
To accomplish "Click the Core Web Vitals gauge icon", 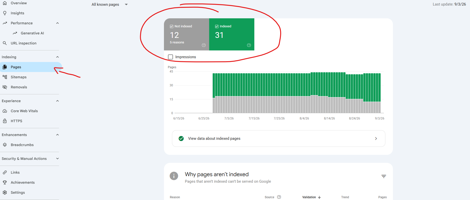I will pos(5,111).
